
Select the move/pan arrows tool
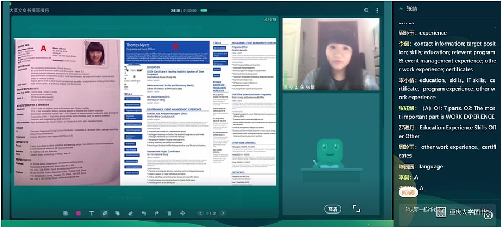coord(182,213)
